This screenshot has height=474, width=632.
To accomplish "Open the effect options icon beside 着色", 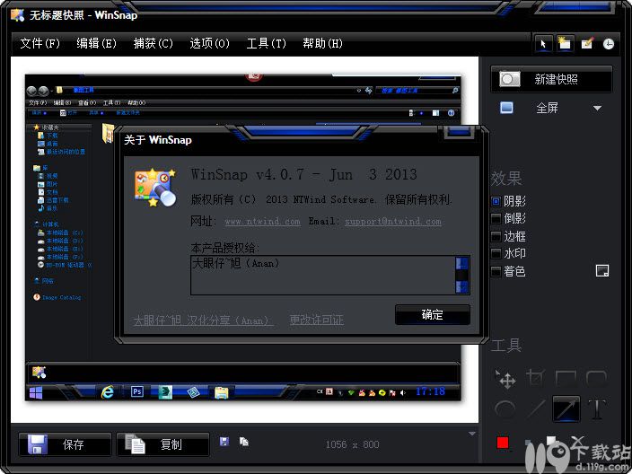I will [x=602, y=271].
